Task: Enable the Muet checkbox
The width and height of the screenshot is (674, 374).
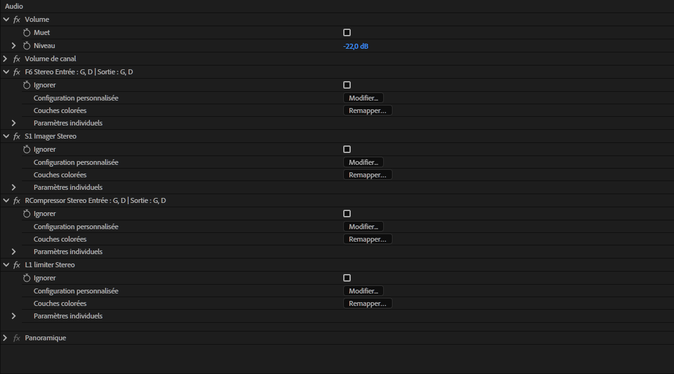Action: click(347, 32)
